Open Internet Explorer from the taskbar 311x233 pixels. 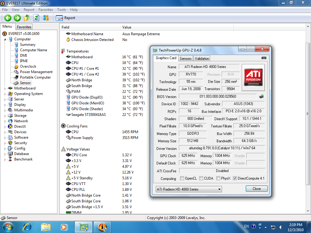point(27,227)
